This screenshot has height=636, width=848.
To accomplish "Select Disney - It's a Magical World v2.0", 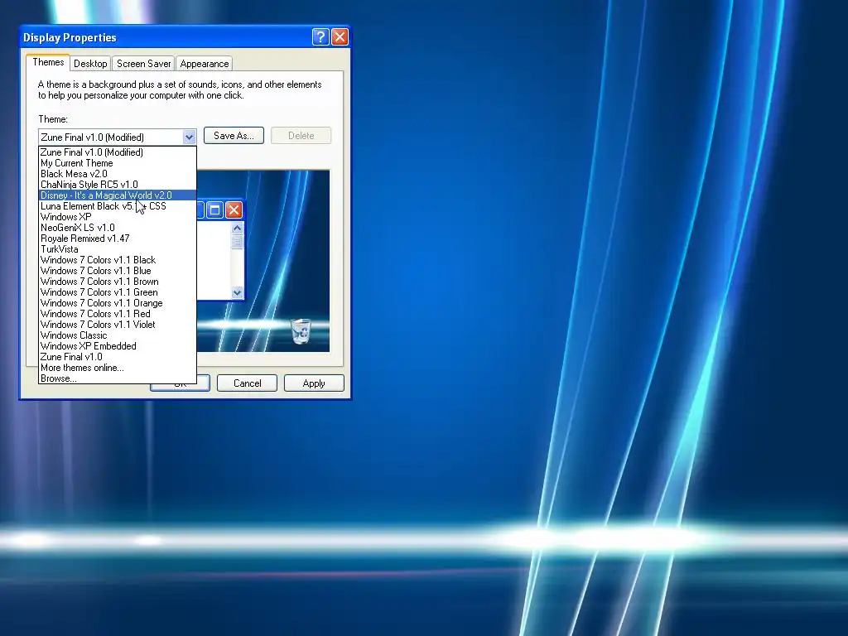I will pos(118,195).
